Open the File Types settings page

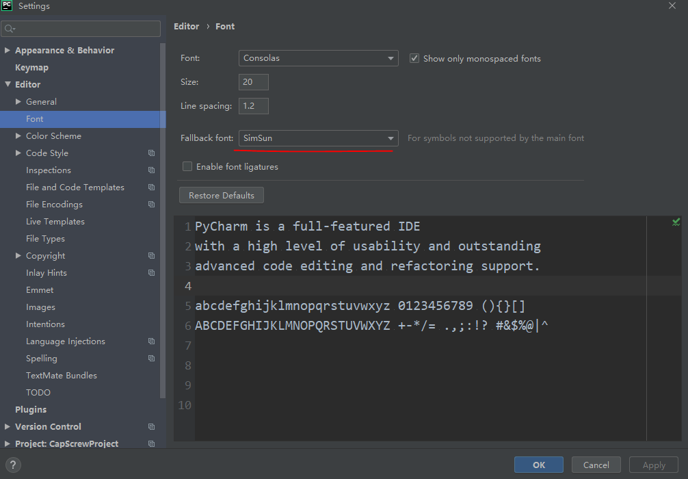pyautogui.click(x=45, y=239)
